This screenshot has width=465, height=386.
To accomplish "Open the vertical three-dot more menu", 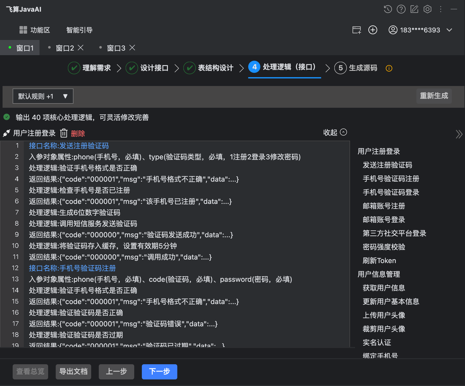I will tap(441, 9).
